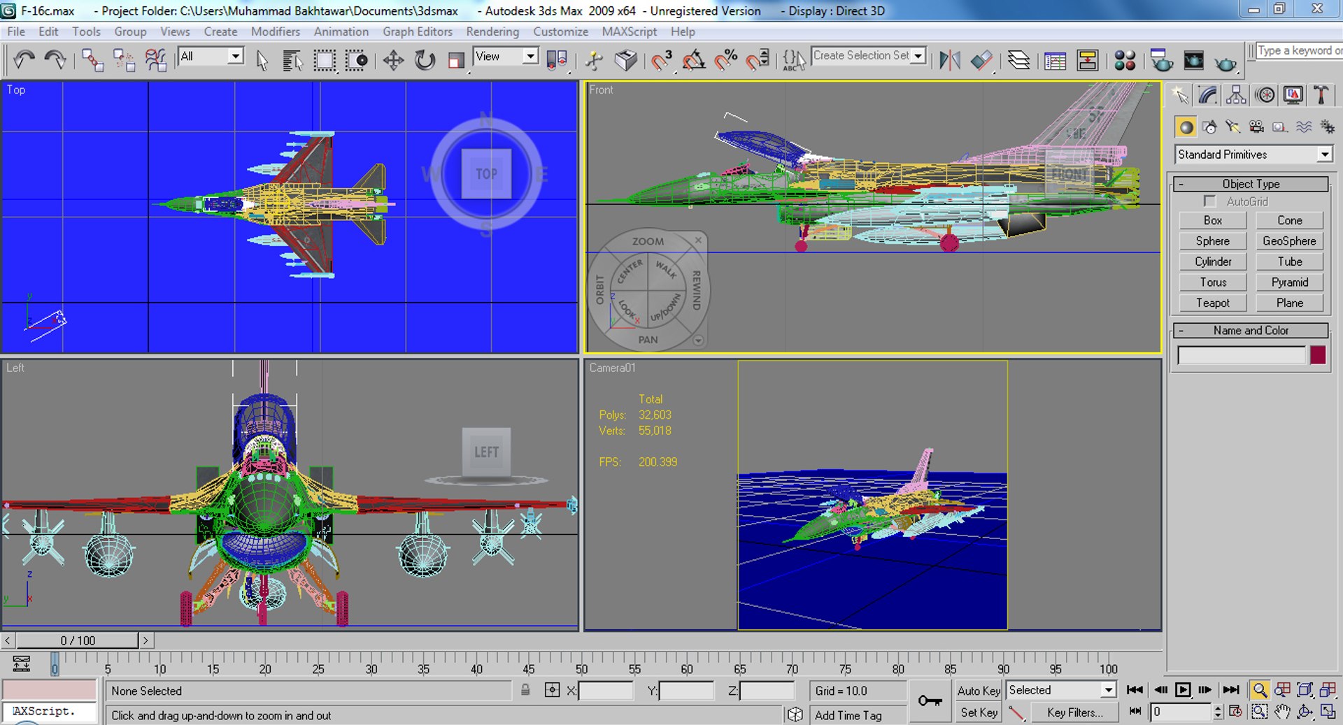Open the object color swatch
This screenshot has width=1343, height=725.
(x=1318, y=355)
